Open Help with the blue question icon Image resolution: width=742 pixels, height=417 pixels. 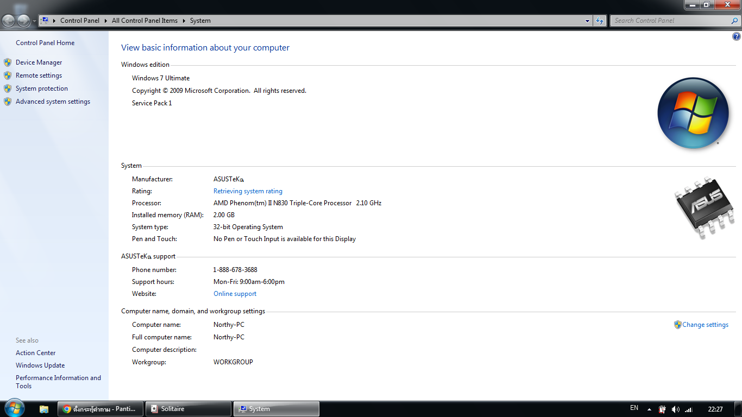coord(737,36)
